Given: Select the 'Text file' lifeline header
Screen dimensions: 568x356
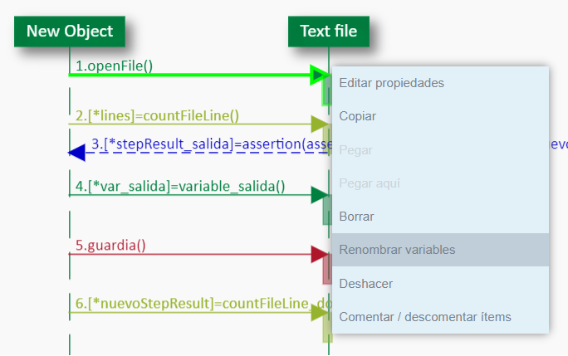Looking at the screenshot, I should coord(329,32).
